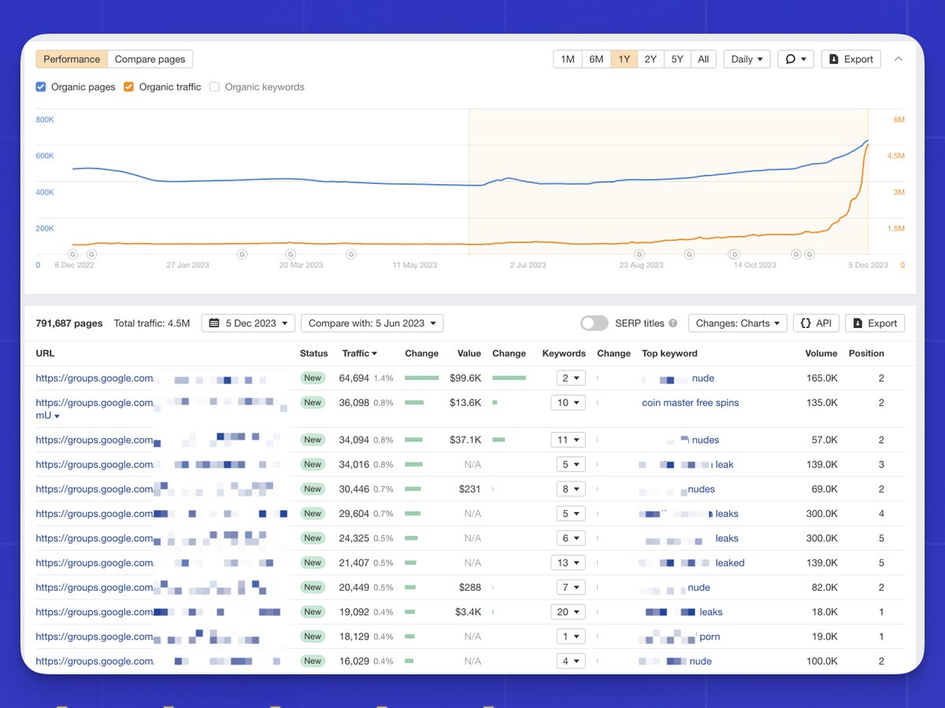This screenshot has width=945, height=708.
Task: Click the 'New' status badge for 18,129 row
Action: (x=313, y=636)
